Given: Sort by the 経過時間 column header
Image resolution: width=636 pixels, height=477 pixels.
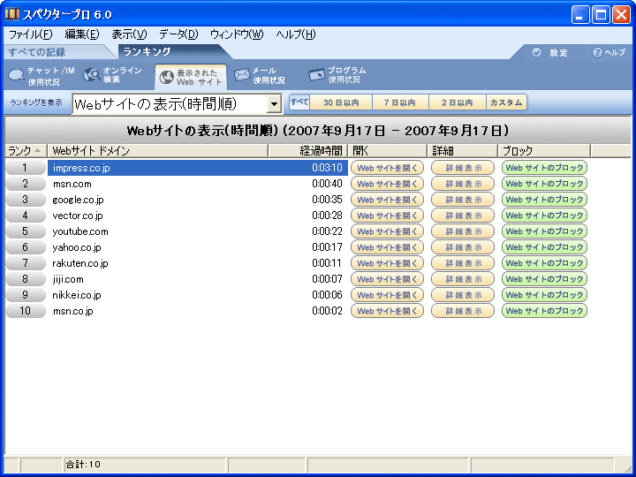Looking at the screenshot, I should pyautogui.click(x=308, y=151).
